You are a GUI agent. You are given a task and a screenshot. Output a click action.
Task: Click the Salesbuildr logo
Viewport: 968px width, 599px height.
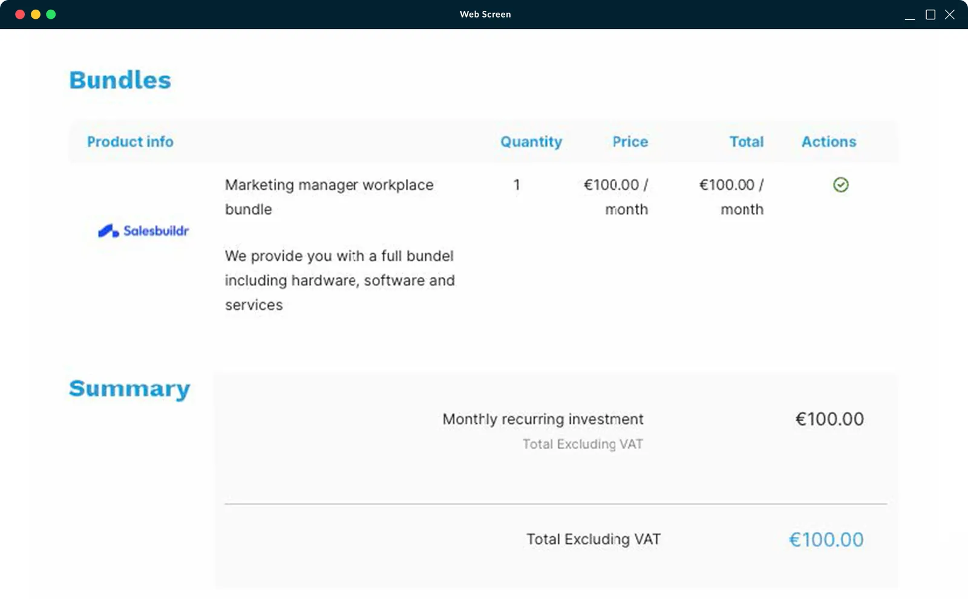pos(143,231)
